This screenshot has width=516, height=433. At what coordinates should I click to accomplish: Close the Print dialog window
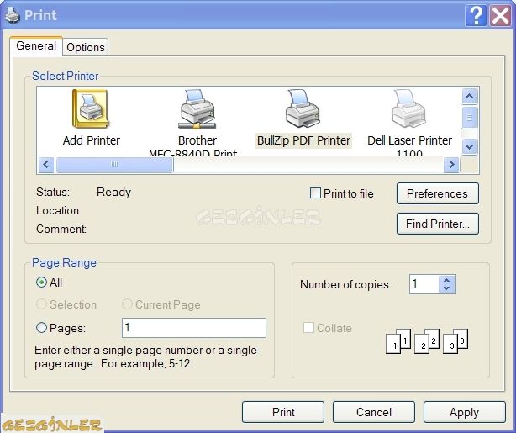click(501, 15)
